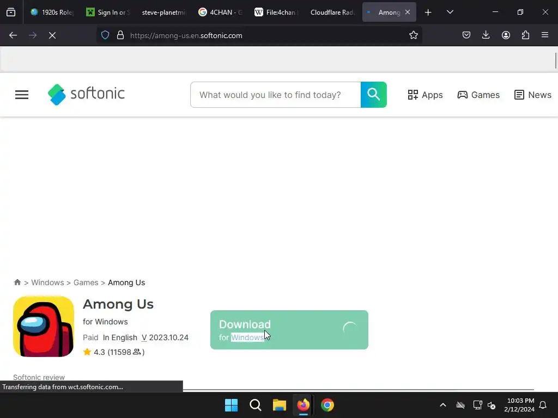Viewport: 558px width, 418px height.
Task: Open network display tray icon
Action: pyautogui.click(x=477, y=405)
